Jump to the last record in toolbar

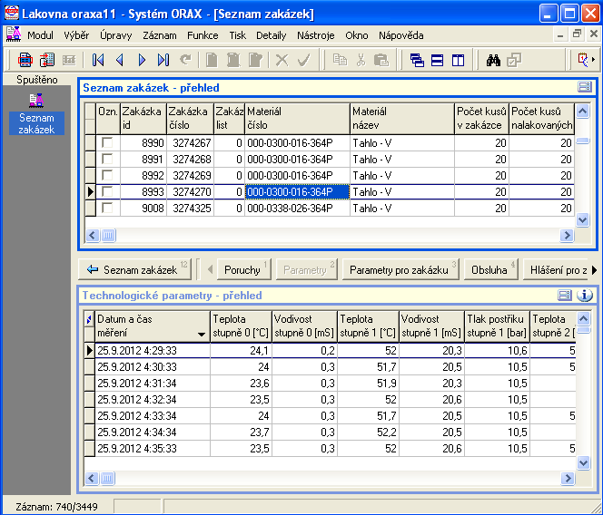point(163,60)
